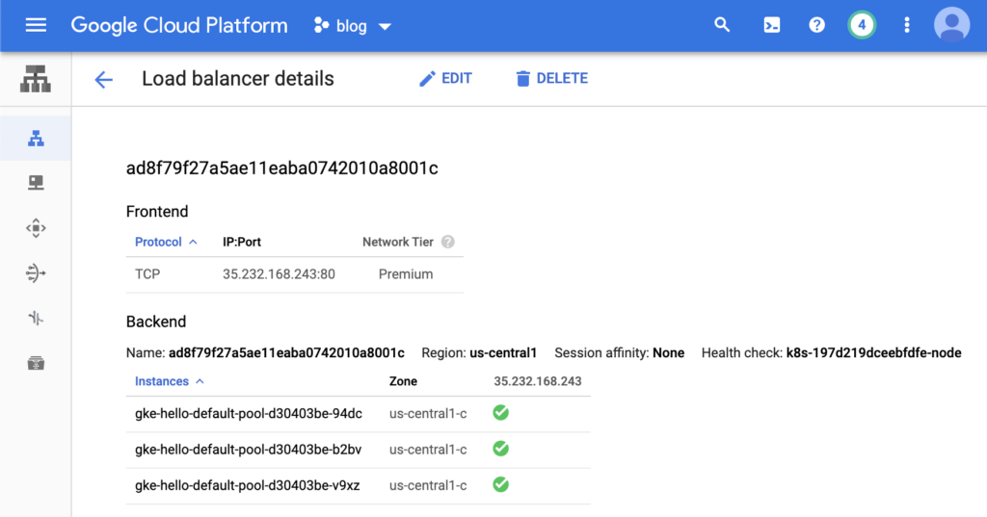Open the hamburger navigation menu

[36, 25]
